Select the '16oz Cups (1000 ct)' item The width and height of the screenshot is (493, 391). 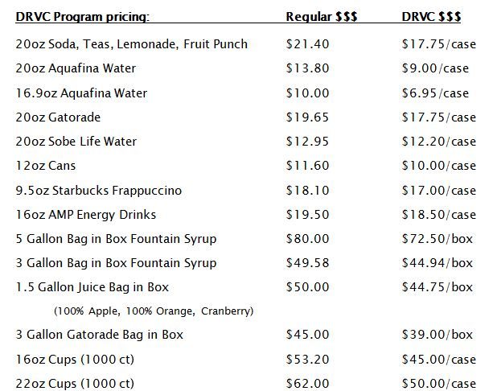[x=75, y=359]
